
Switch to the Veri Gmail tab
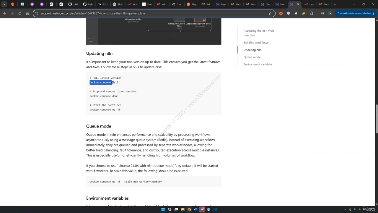pos(235,4)
